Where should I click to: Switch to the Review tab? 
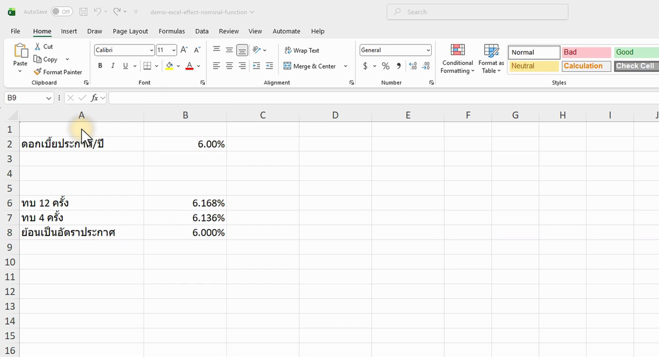pyautogui.click(x=228, y=31)
